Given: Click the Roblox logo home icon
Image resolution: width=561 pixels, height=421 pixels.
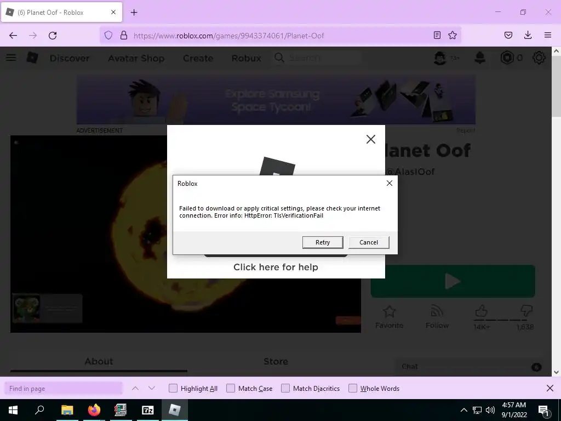Looking at the screenshot, I should pos(32,58).
